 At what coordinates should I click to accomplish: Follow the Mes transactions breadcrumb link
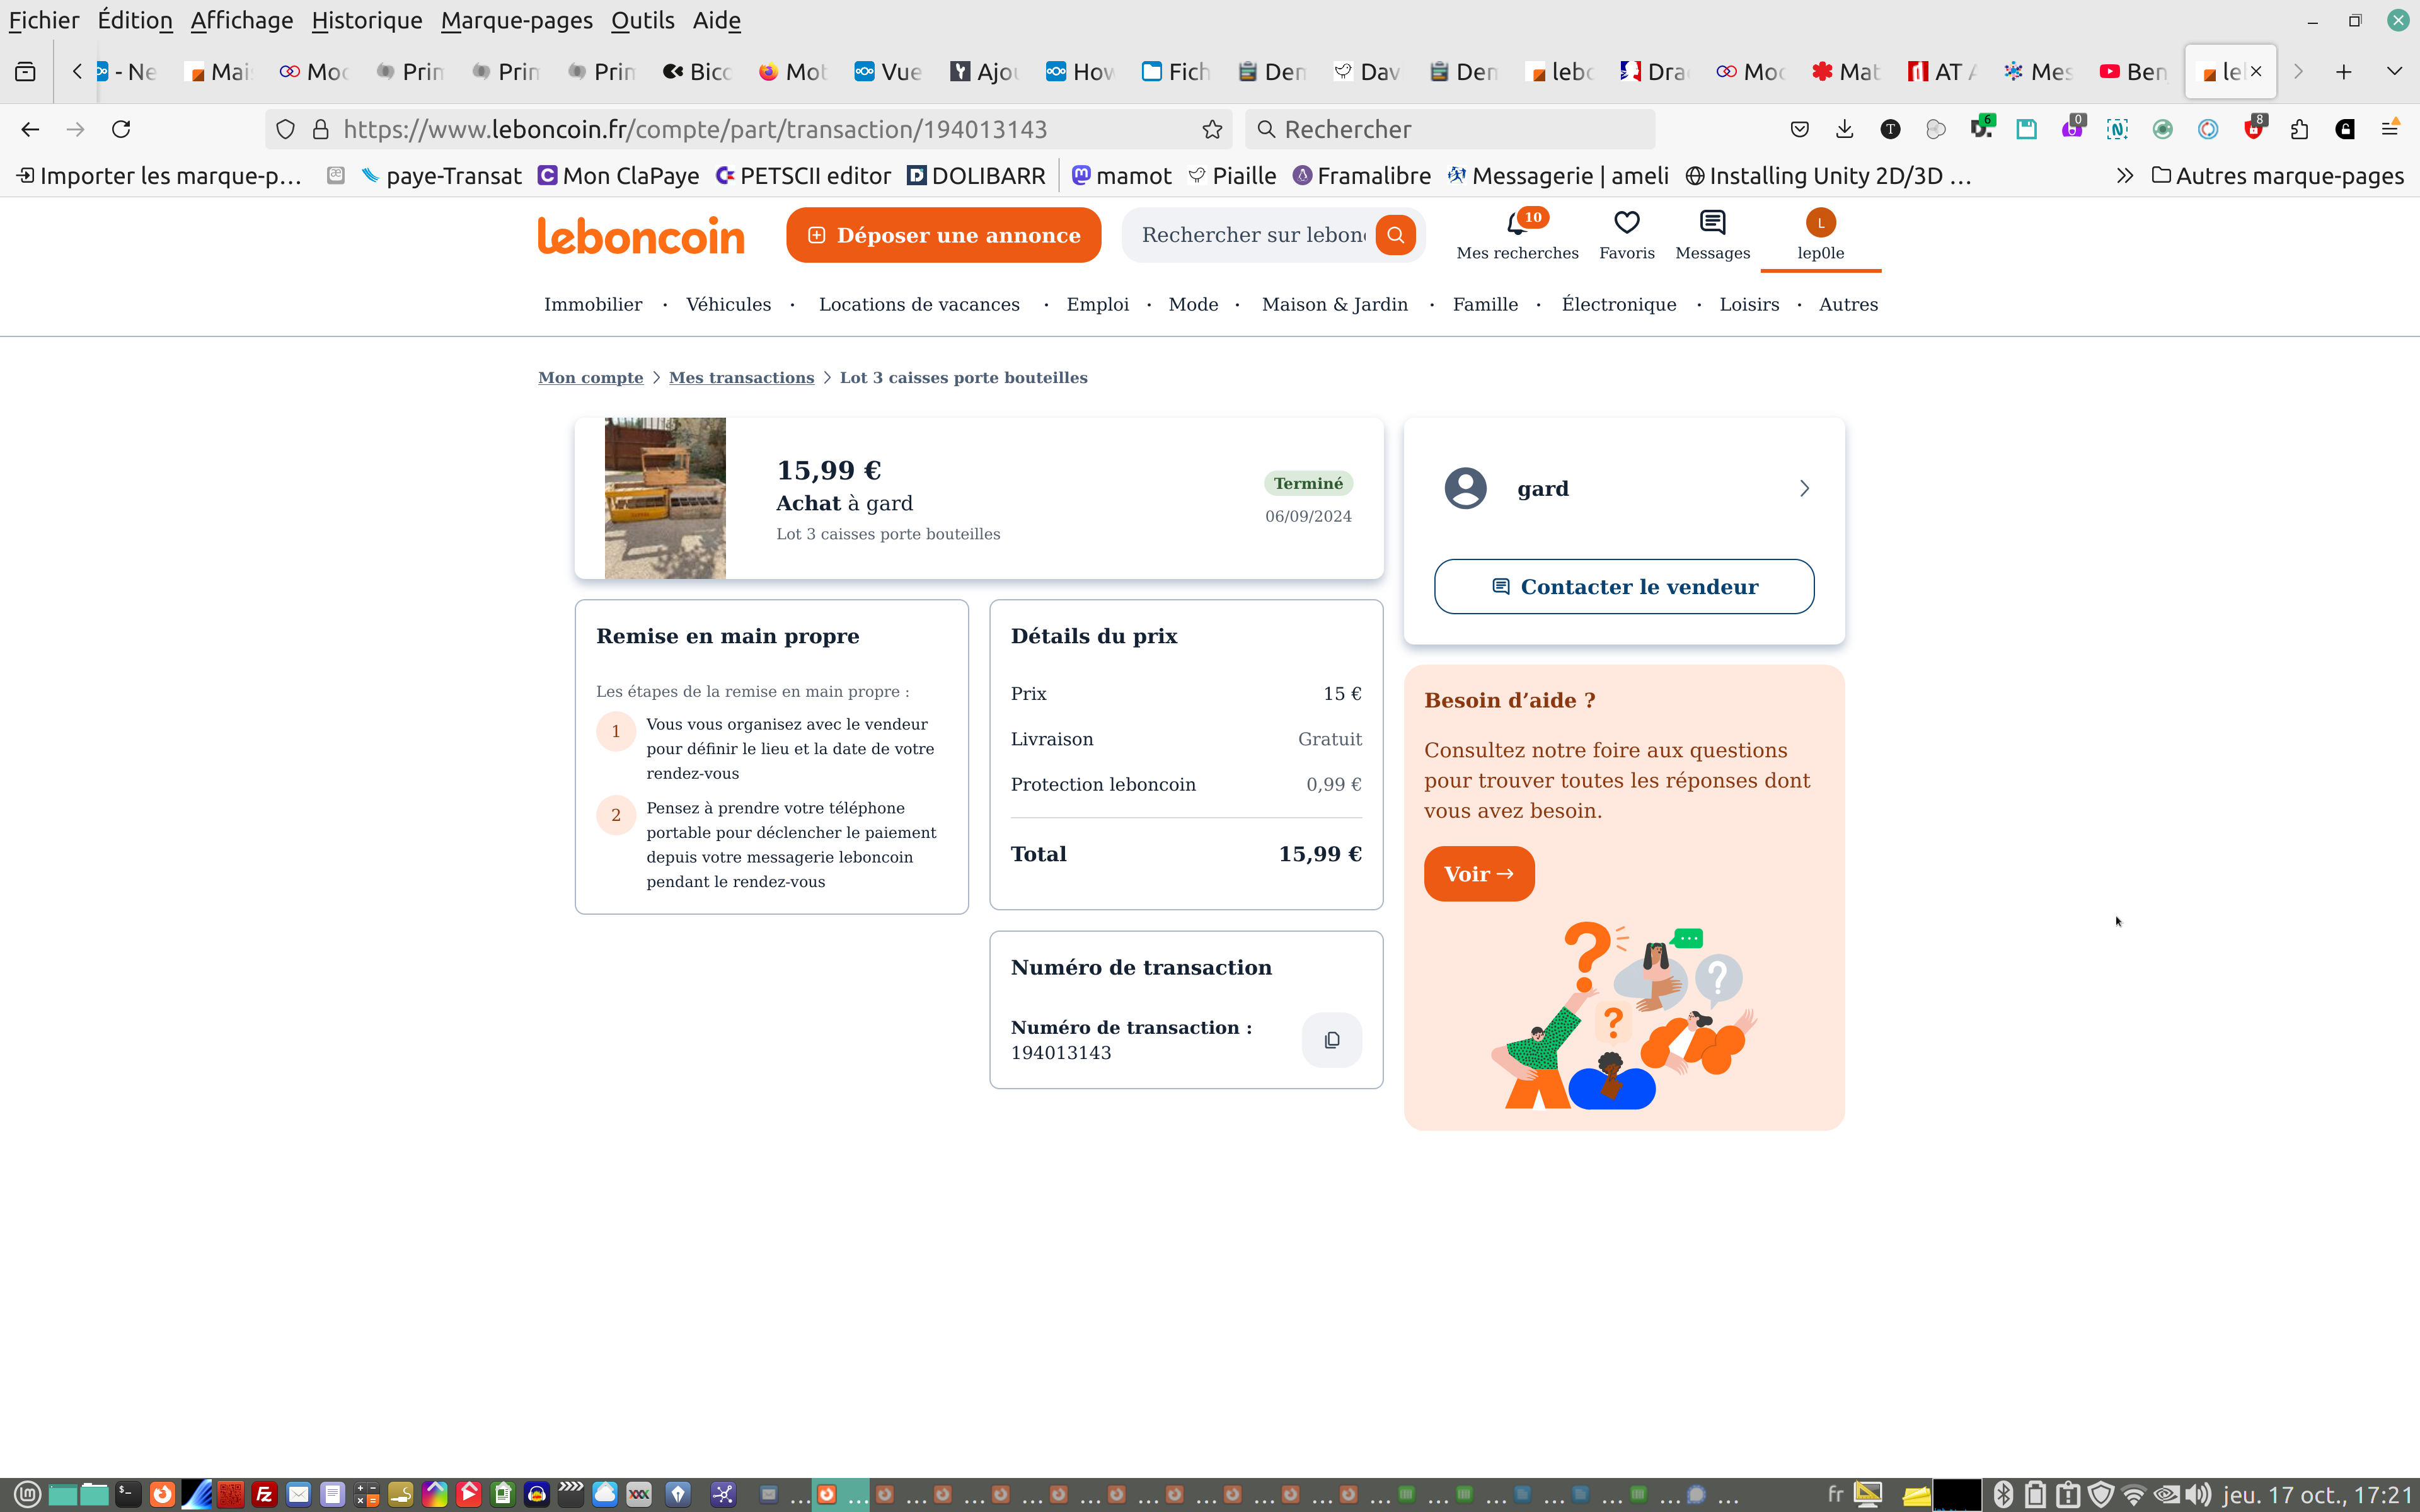click(x=741, y=377)
